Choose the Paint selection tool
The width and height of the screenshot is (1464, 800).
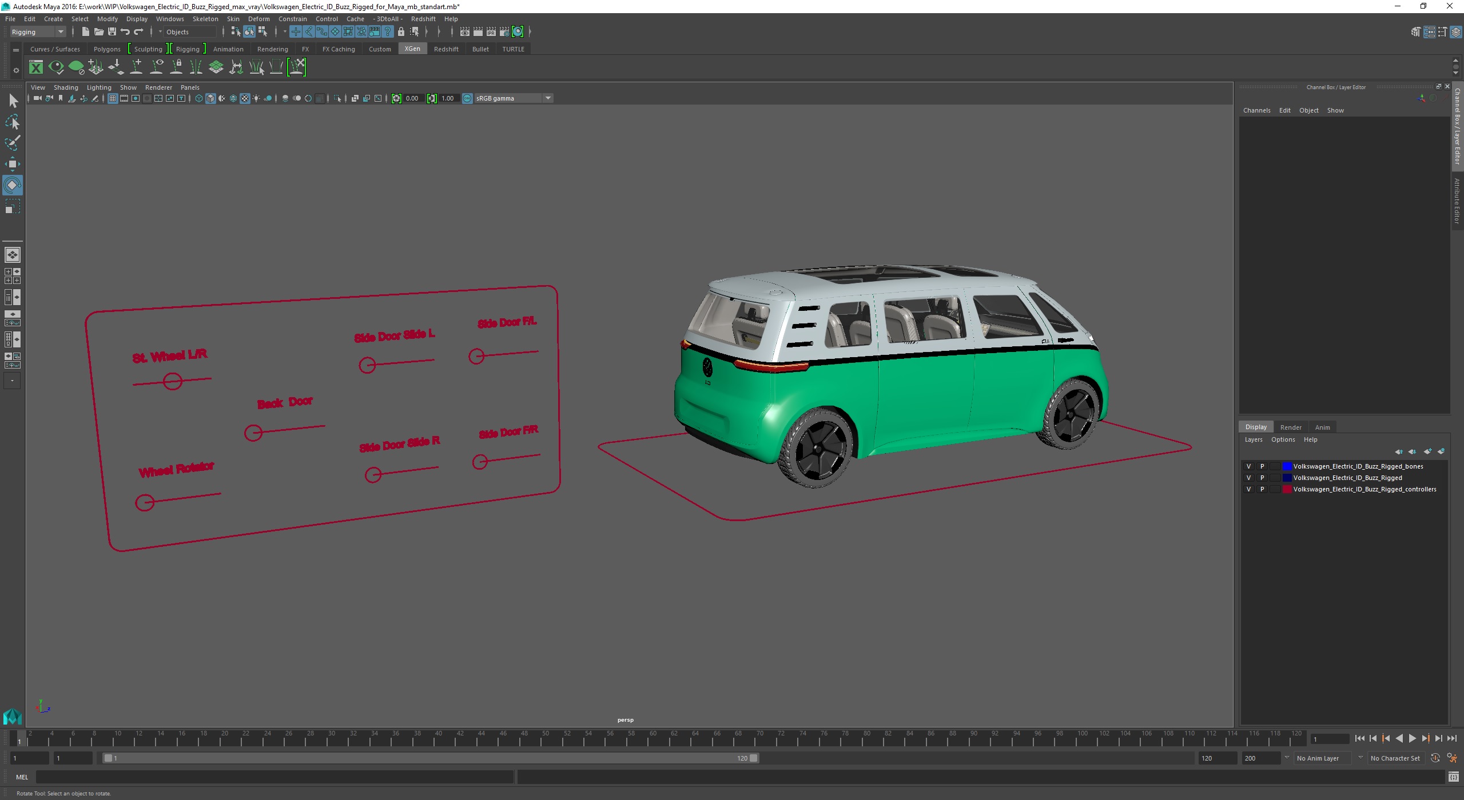pyautogui.click(x=13, y=143)
